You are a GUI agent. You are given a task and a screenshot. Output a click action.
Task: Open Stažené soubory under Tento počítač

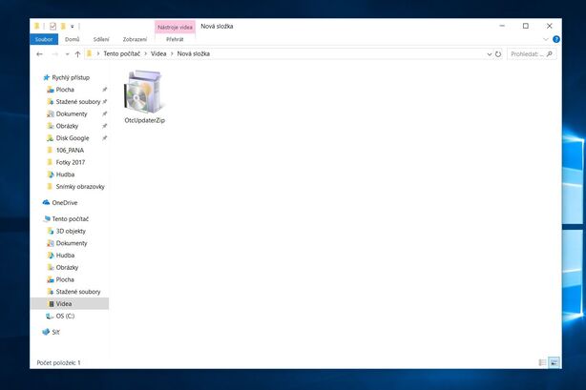click(78, 292)
